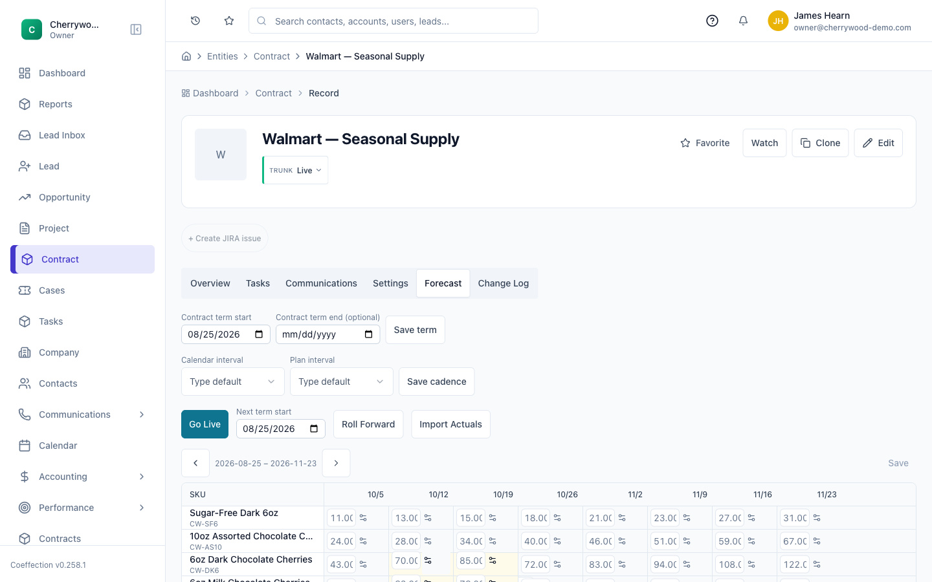Image resolution: width=932 pixels, height=582 pixels.
Task: Open Lead Inbox in the sidebar
Action: pos(82,135)
